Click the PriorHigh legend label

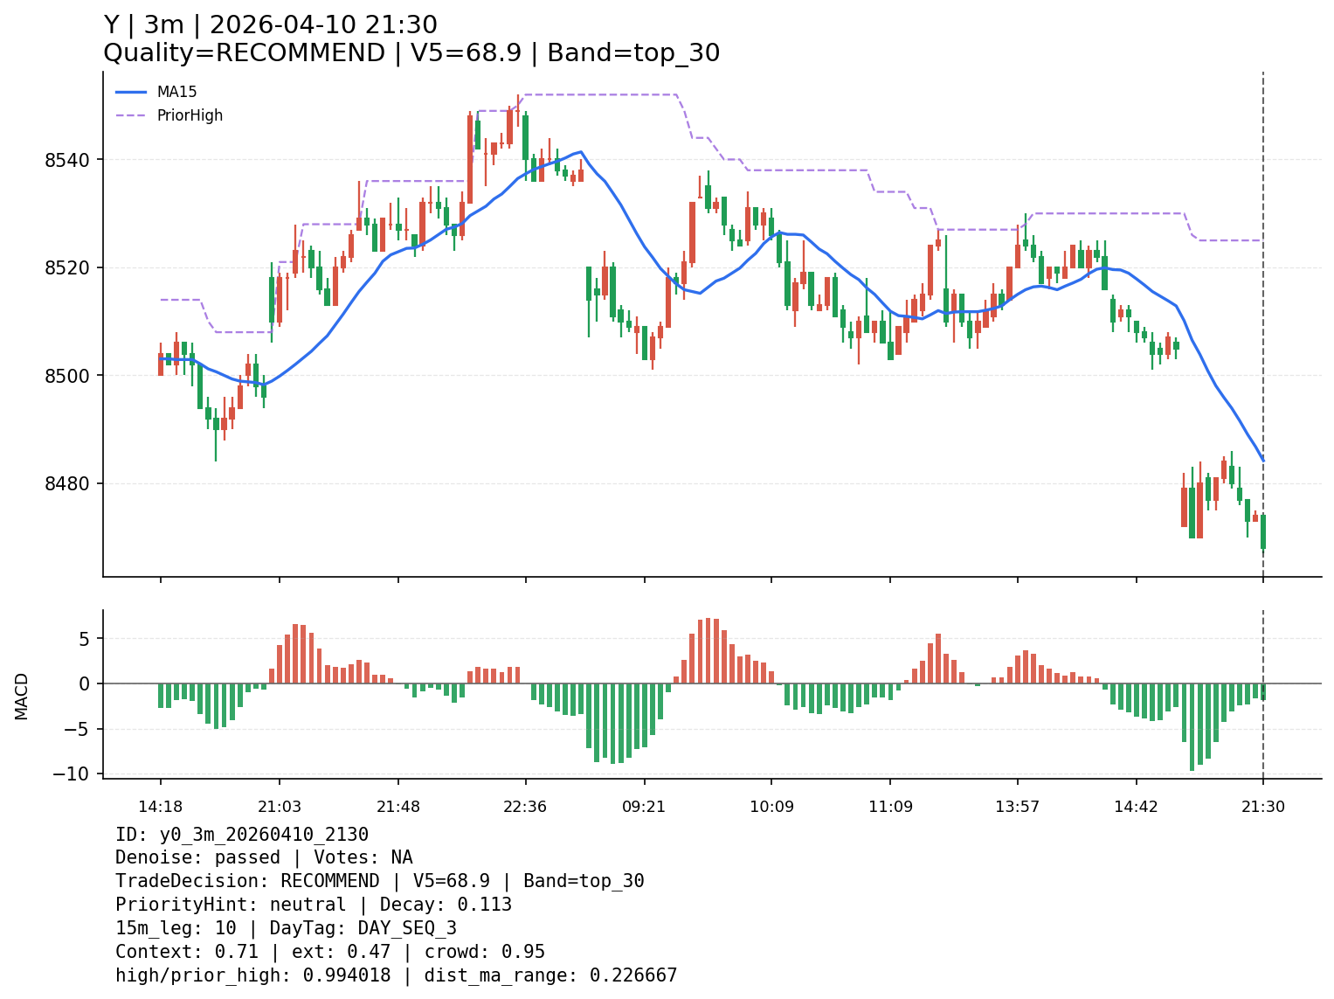pyautogui.click(x=190, y=115)
